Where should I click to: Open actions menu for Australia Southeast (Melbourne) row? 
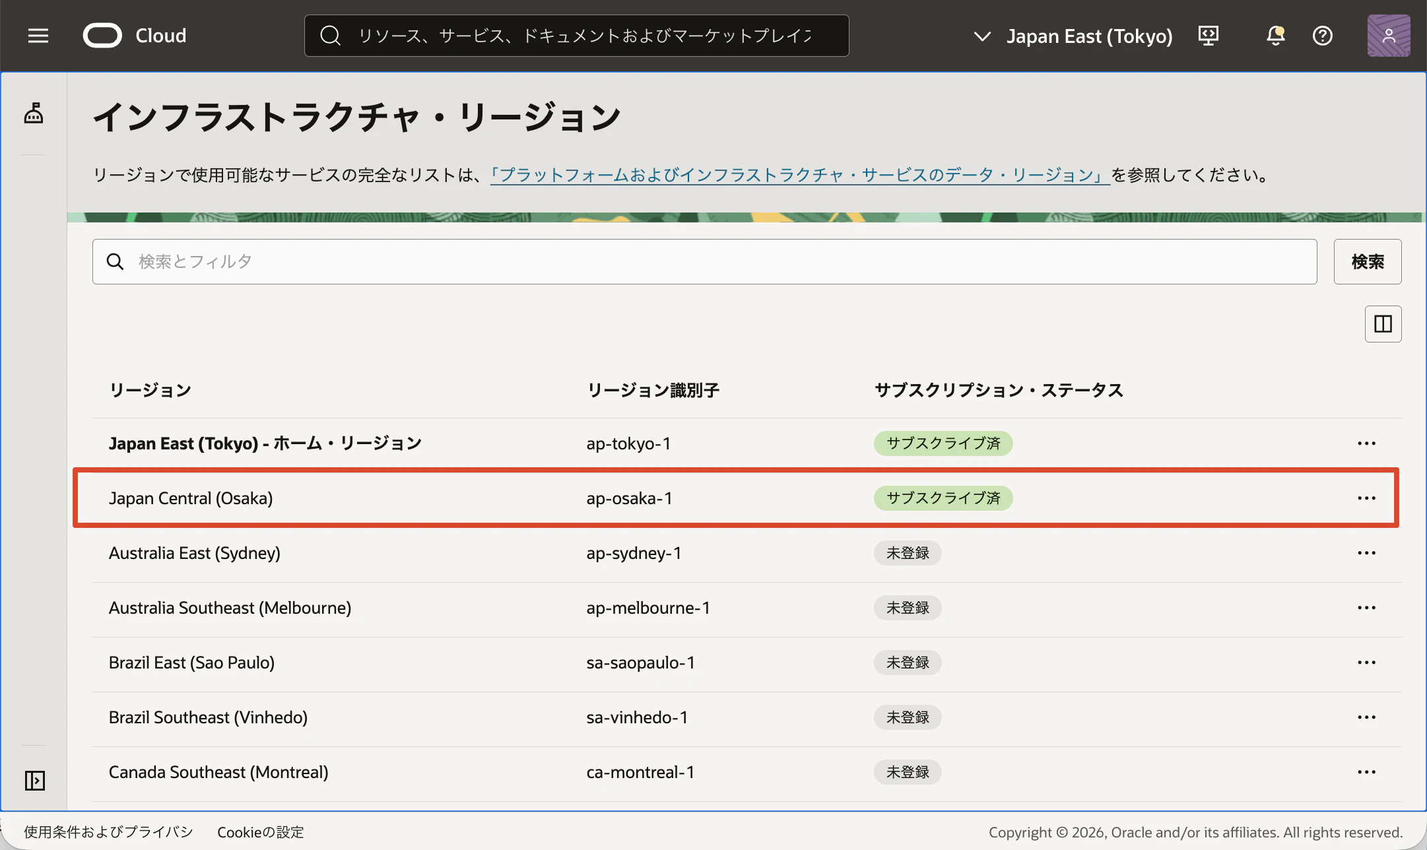1366,608
